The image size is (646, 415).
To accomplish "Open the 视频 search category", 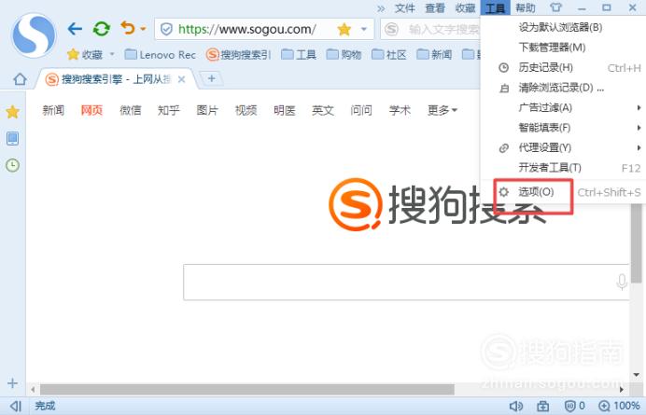I will pyautogui.click(x=246, y=110).
